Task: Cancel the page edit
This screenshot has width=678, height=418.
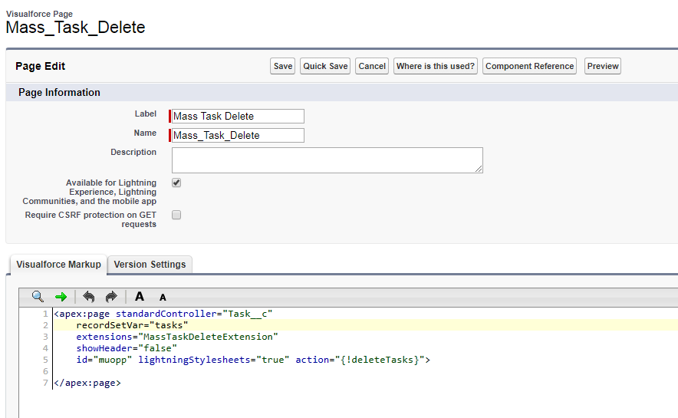Action: point(372,66)
